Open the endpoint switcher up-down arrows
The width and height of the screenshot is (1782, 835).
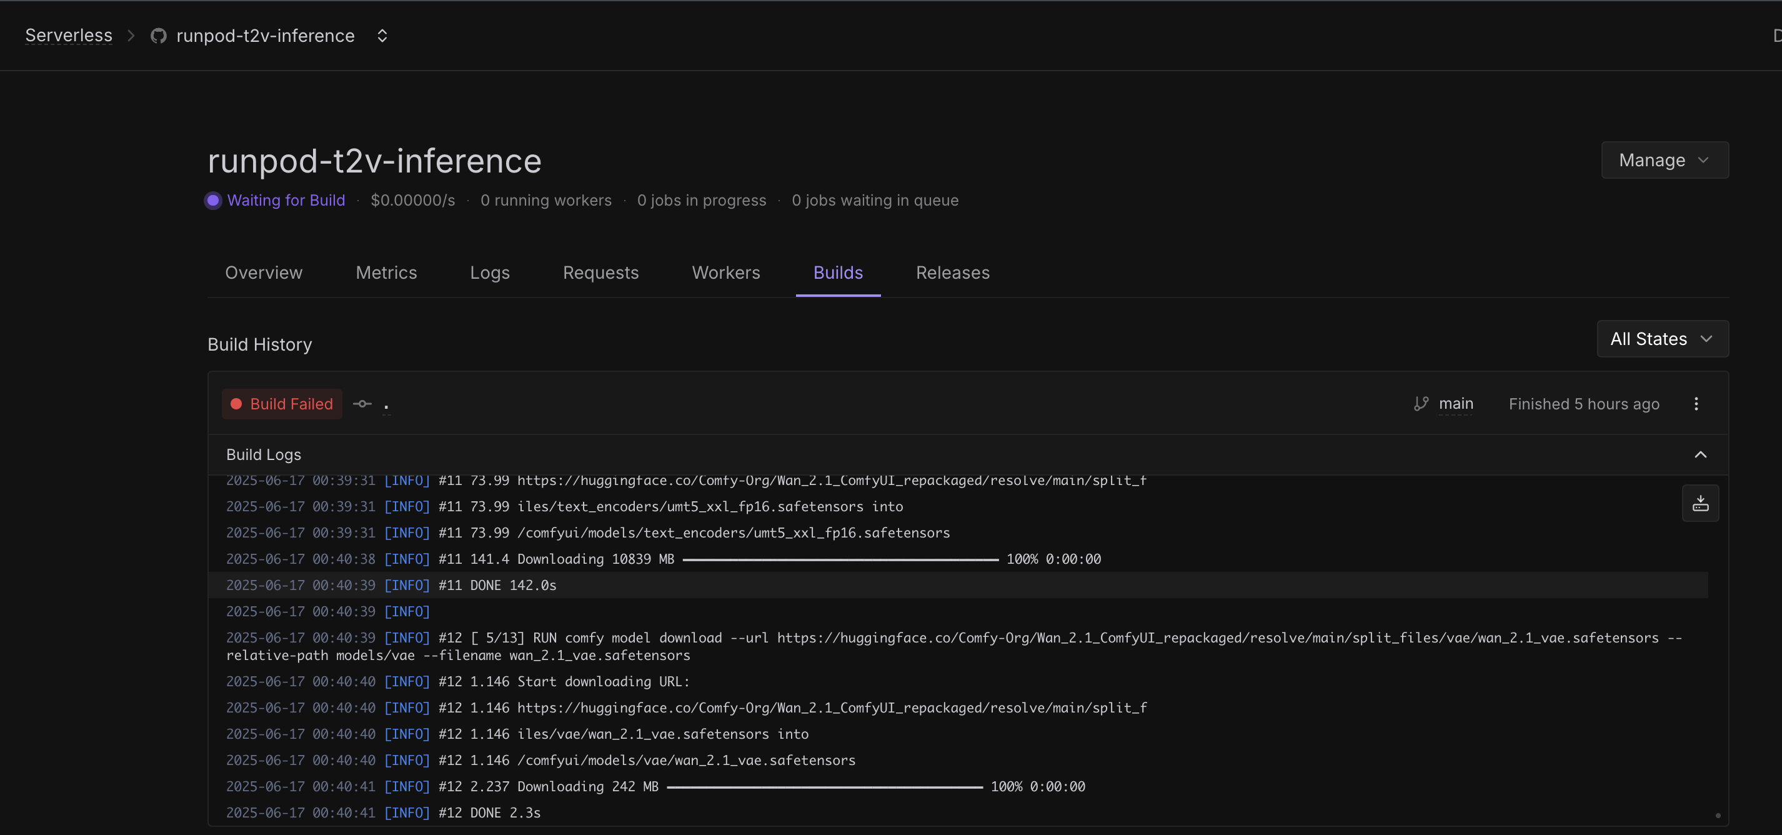(x=382, y=36)
